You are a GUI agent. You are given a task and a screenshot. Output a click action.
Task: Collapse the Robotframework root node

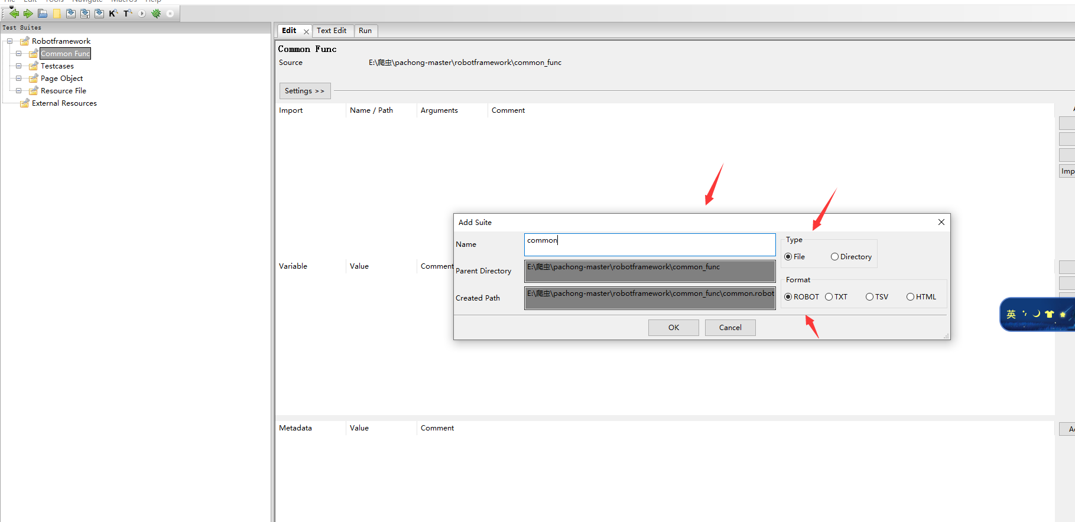[x=9, y=41]
